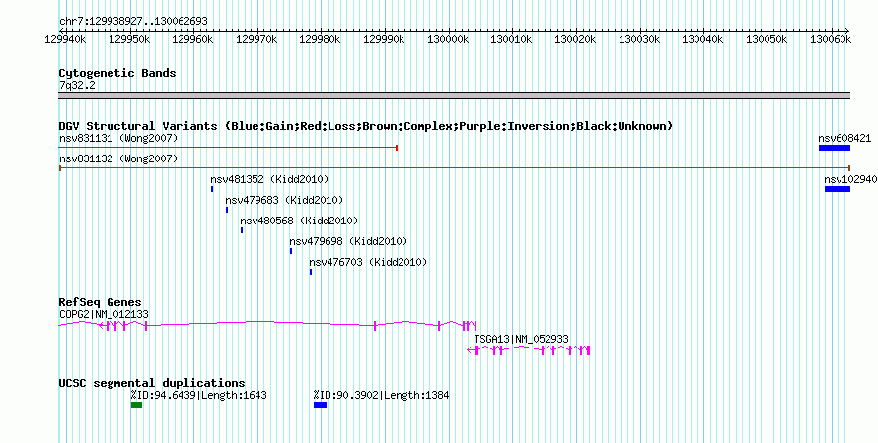Open the COPG2|NM_012133 gene label
Image resolution: width=878 pixels, height=443 pixels.
105,314
